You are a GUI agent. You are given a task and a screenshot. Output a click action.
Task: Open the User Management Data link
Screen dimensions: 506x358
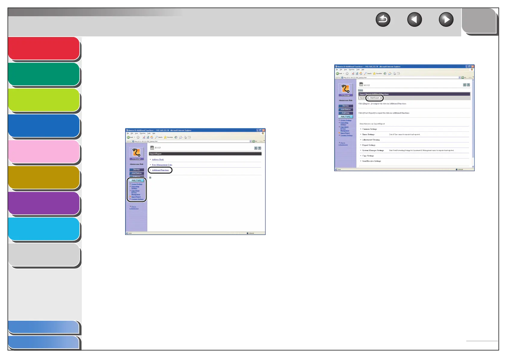(162, 165)
